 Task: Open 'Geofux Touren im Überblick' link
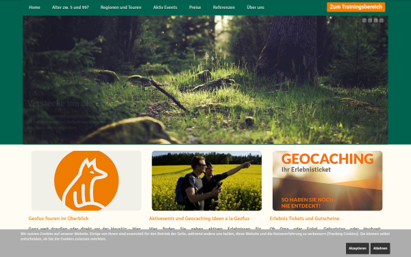pos(58,219)
